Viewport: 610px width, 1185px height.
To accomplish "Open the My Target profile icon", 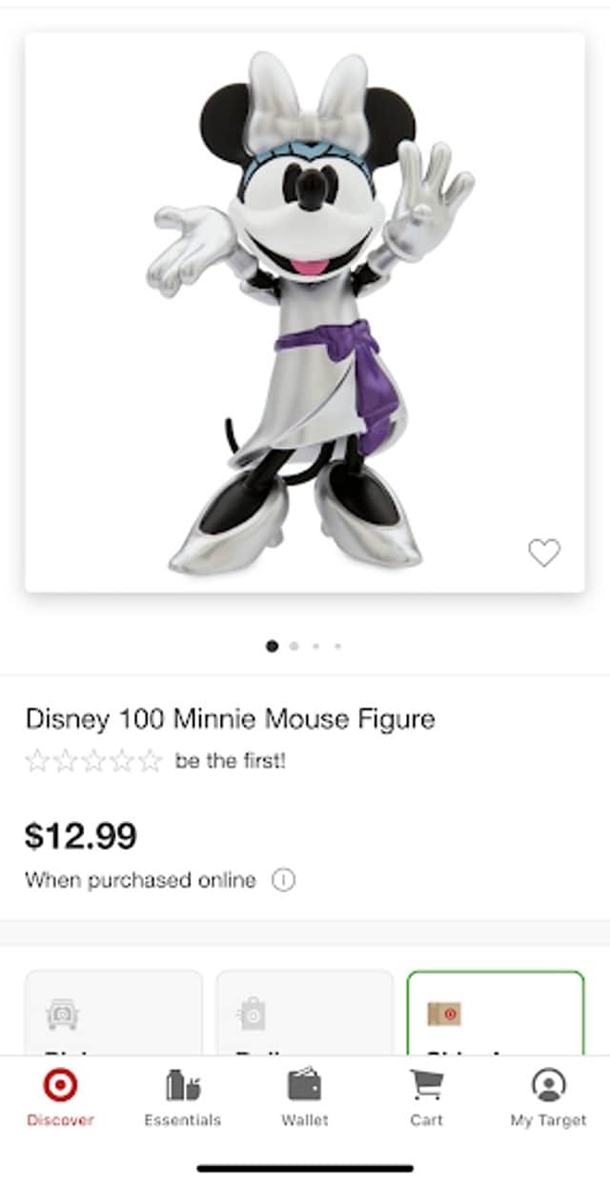I will (549, 1085).
